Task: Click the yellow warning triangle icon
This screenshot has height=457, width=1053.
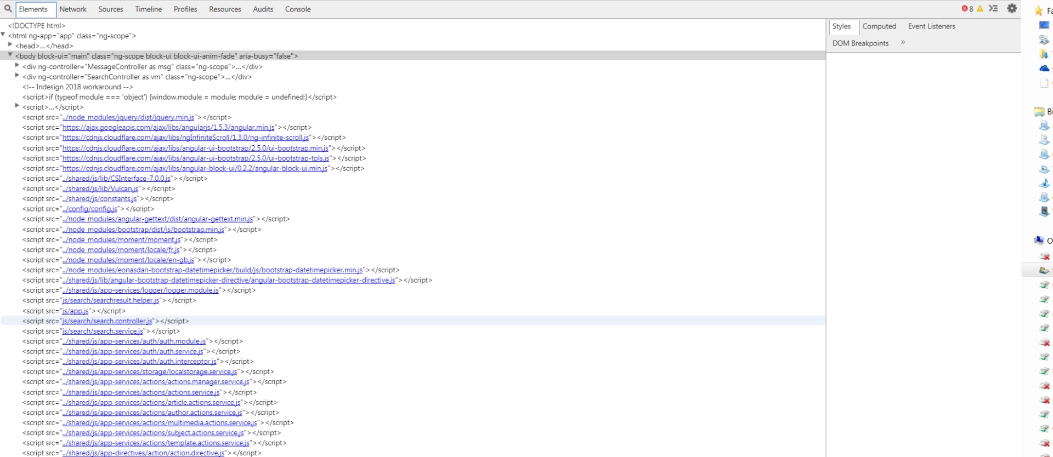Action: pos(980,9)
